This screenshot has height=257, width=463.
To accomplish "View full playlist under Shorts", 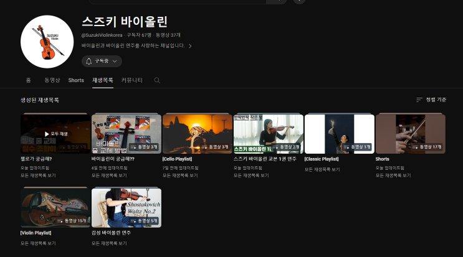I will (393, 175).
